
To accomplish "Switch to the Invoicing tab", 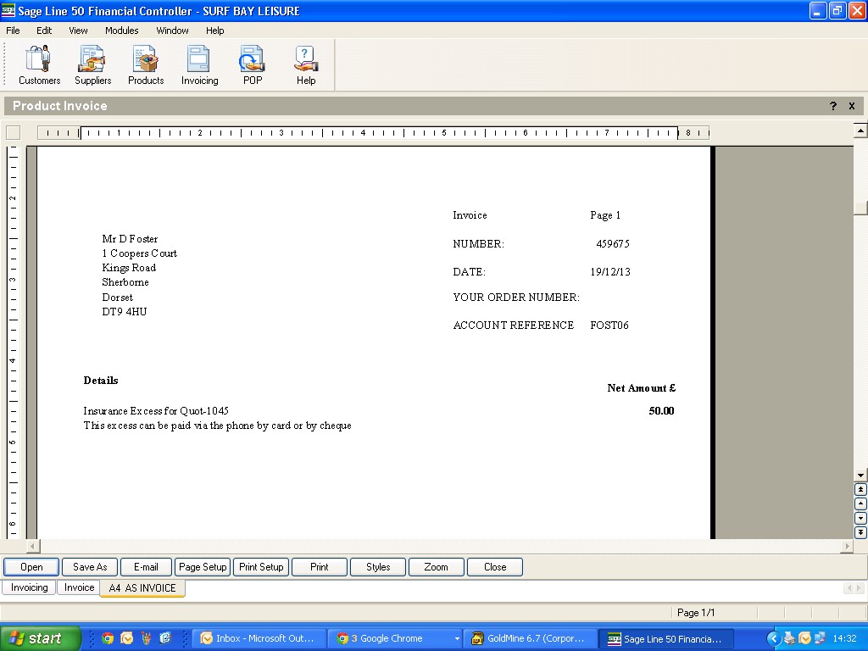I will coord(29,587).
